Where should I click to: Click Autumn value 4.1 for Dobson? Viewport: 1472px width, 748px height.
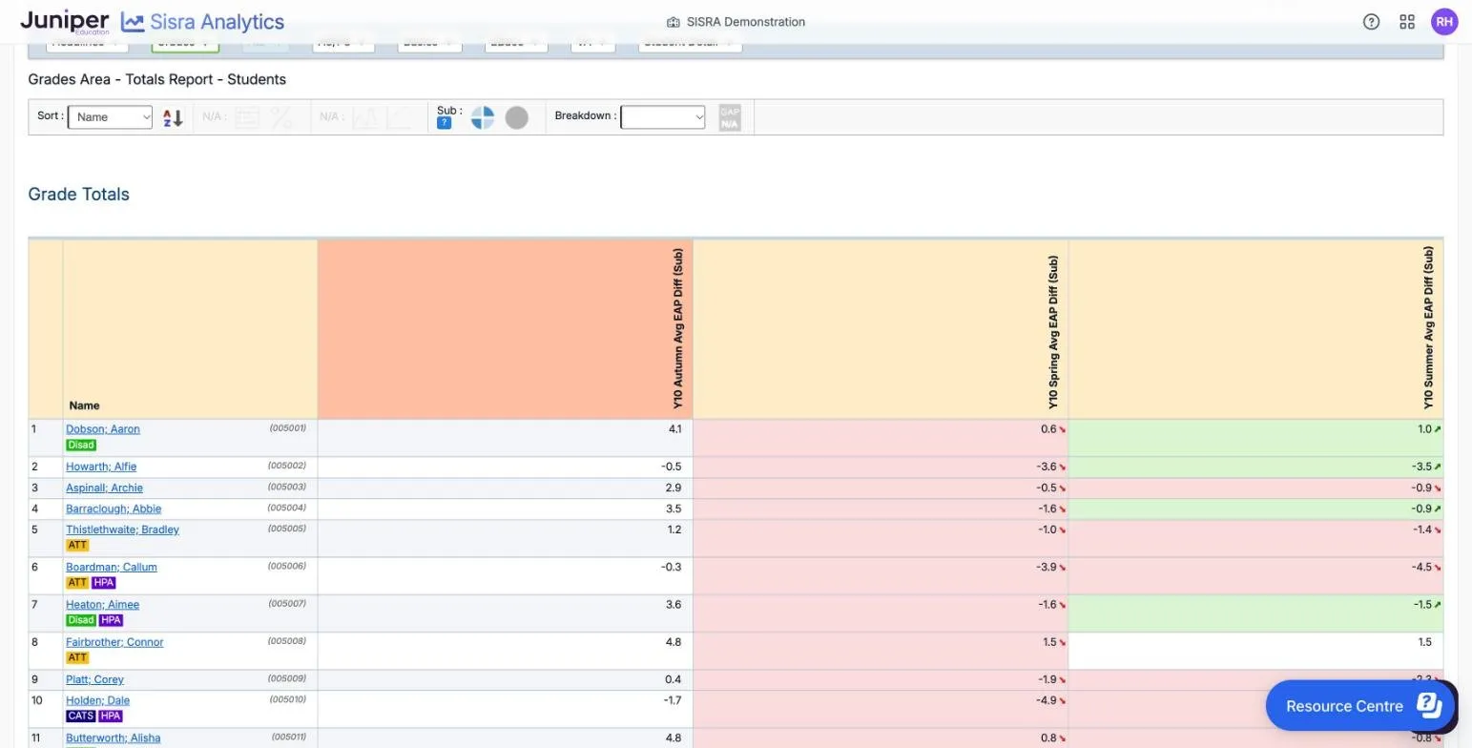pos(674,429)
